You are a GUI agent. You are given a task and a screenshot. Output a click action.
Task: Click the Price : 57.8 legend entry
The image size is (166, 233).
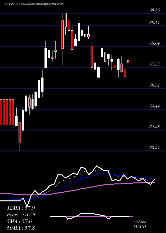point(21,215)
